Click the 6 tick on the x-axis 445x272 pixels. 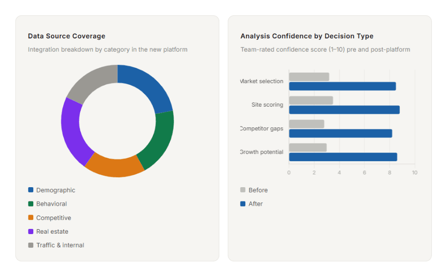364,172
